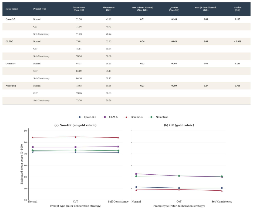Viewport: 253px width, 209px height.
Task: Click Qwen-3.5 circle marker at CoT in GR chart
Action: [x=179, y=188]
